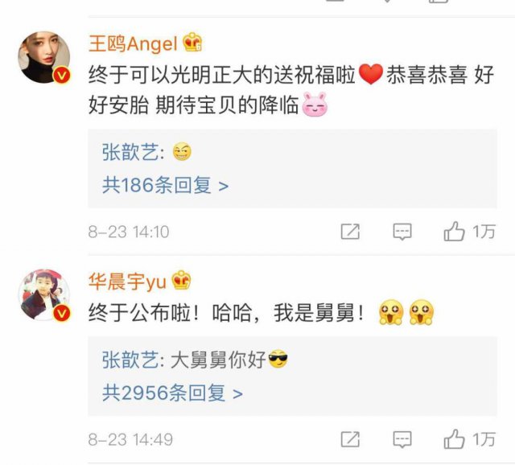
Task: View 华晨宇yu's avatar photo
Action: pos(44,295)
